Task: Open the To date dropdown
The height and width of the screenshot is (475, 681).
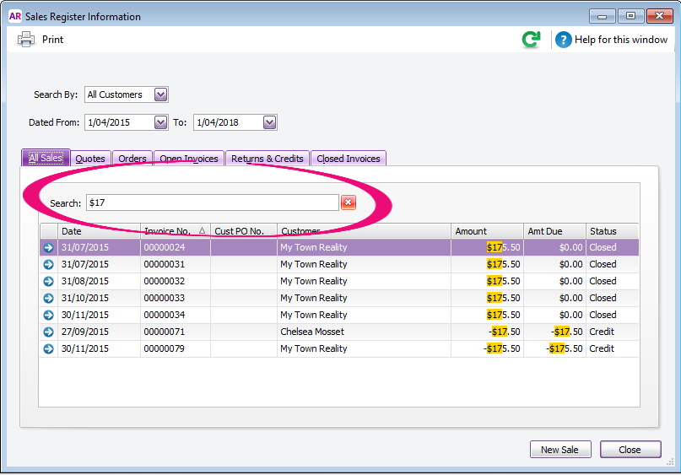Action: (x=269, y=122)
